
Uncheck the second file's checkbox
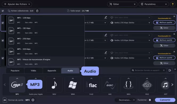coord(3,40)
